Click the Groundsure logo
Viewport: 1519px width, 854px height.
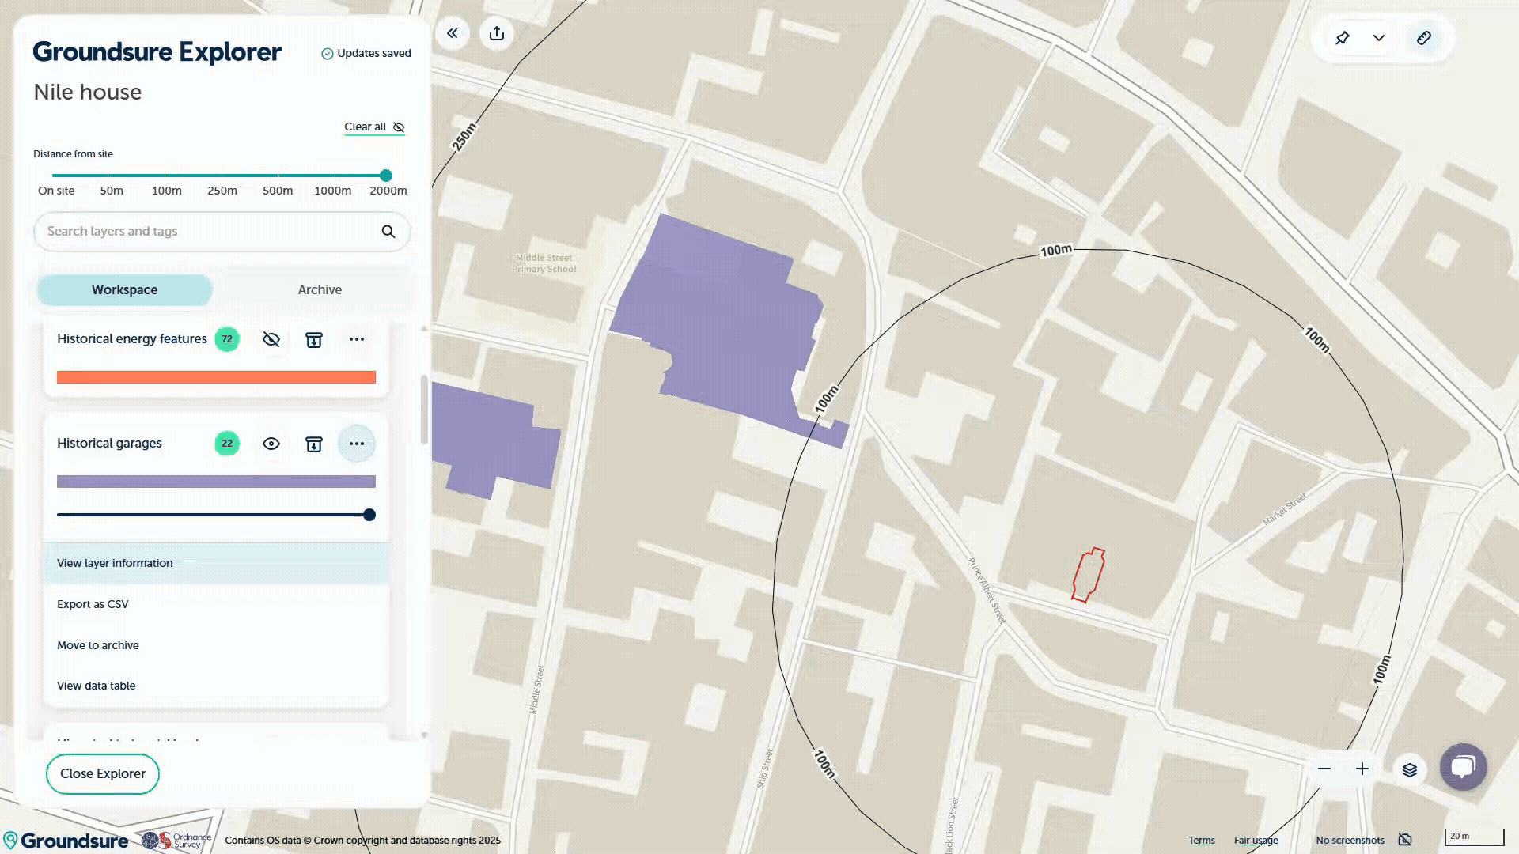click(66, 841)
